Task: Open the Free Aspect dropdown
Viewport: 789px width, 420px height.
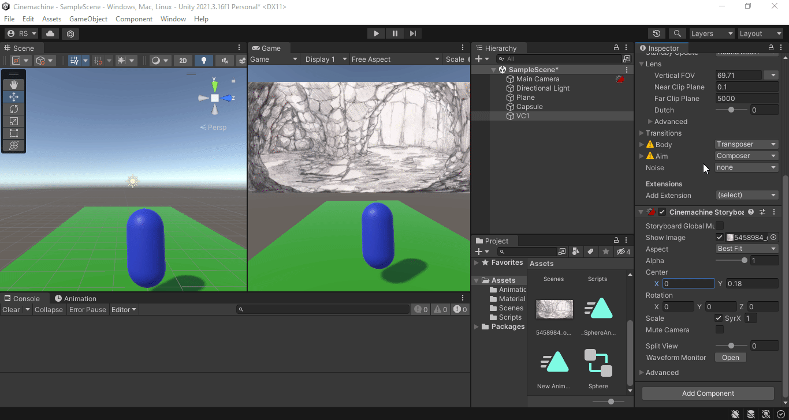Action: coord(395,58)
